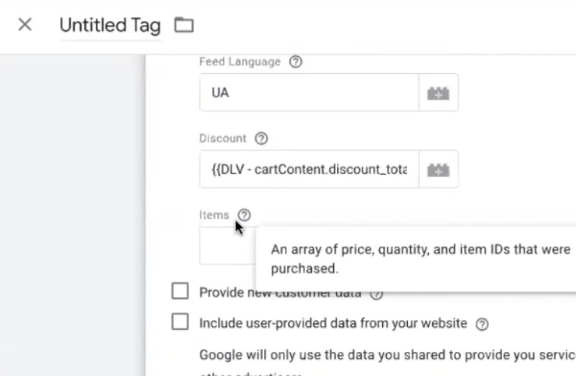Viewport: 576px width, 376px height.
Task: Show help for Provide new customer data
Action: point(377,293)
